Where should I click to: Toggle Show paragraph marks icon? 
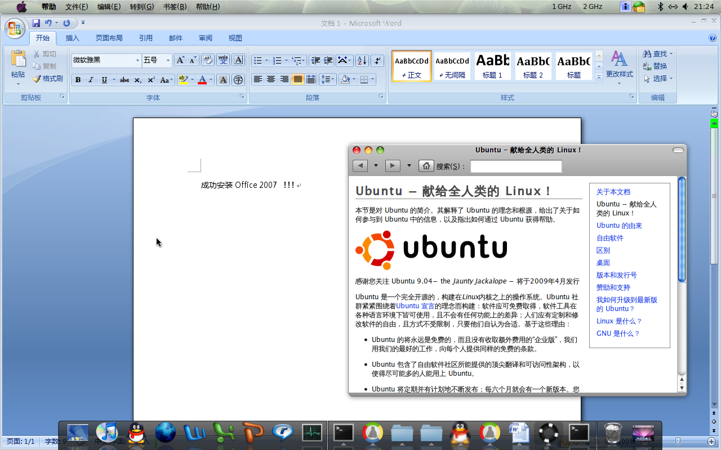(377, 60)
